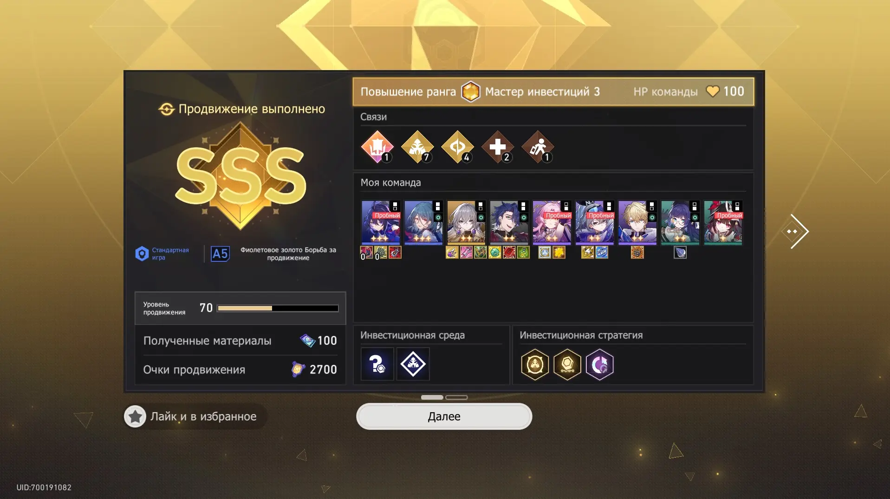Select the bond icon with count 4
The width and height of the screenshot is (890, 499).
point(457,147)
